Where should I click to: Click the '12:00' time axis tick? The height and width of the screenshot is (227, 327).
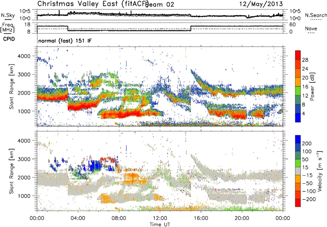point(160,218)
